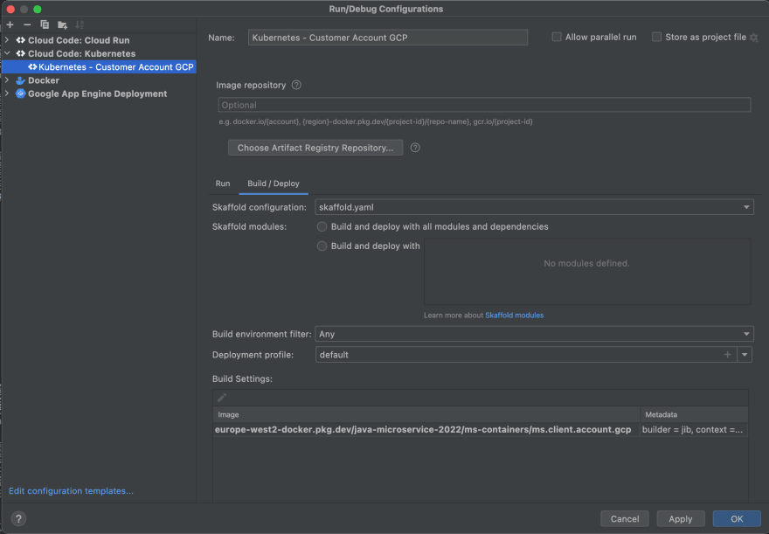This screenshot has height=534, width=769.
Task: Click the Image repository Optional field
Action: click(x=484, y=105)
